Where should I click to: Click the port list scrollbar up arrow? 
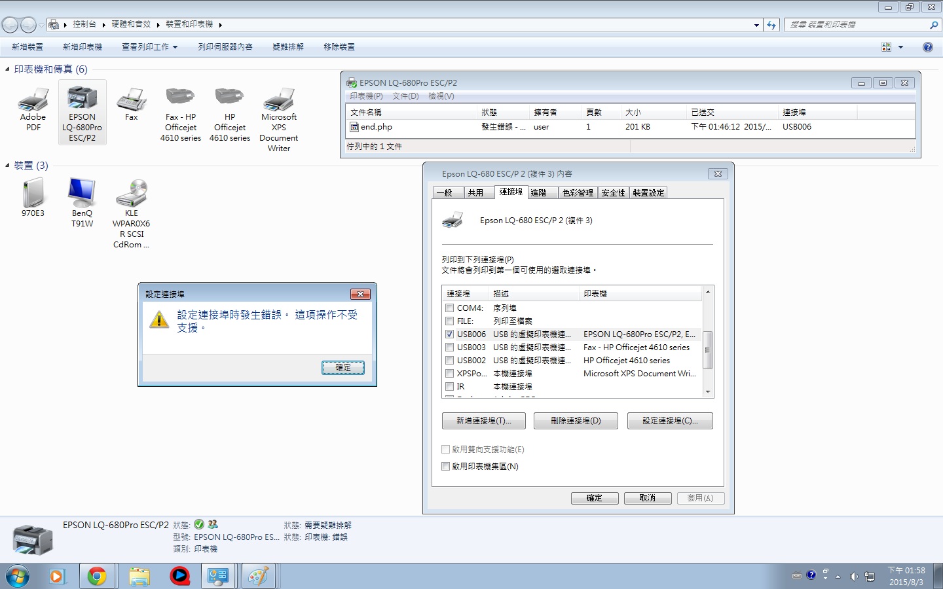click(x=707, y=292)
